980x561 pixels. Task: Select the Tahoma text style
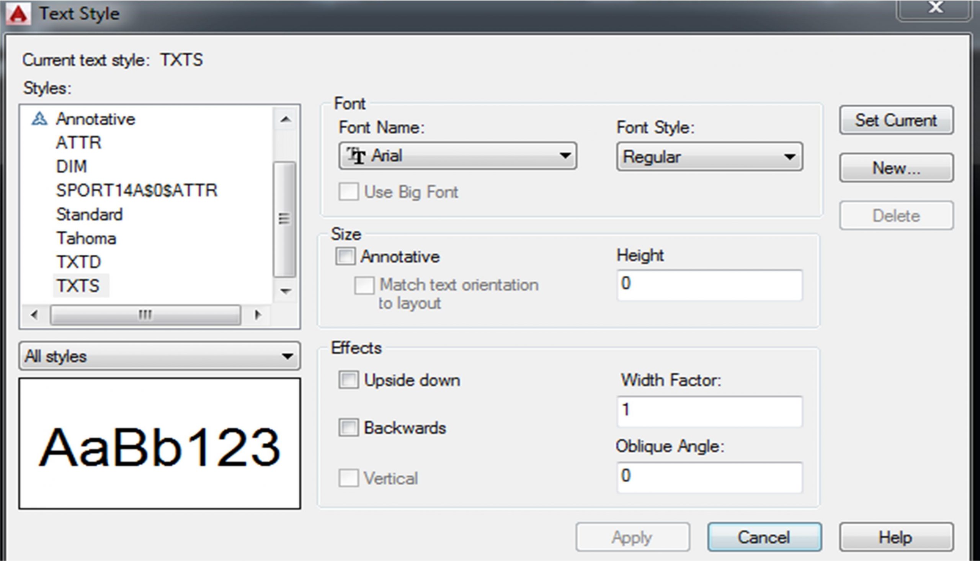[x=86, y=238]
